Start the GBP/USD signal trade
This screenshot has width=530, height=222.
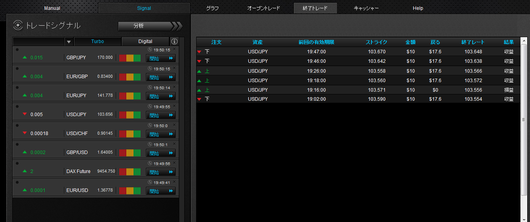(x=161, y=153)
